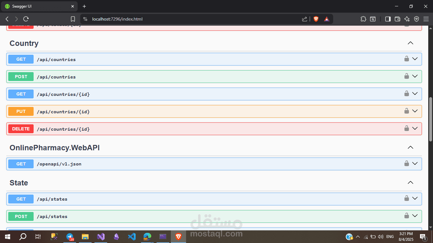The image size is (433, 243).
Task: Expand GET /api/countries/{id} chevron
Action: [x=415, y=93]
